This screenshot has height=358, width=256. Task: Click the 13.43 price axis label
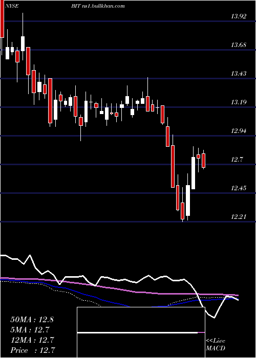tap(239, 74)
